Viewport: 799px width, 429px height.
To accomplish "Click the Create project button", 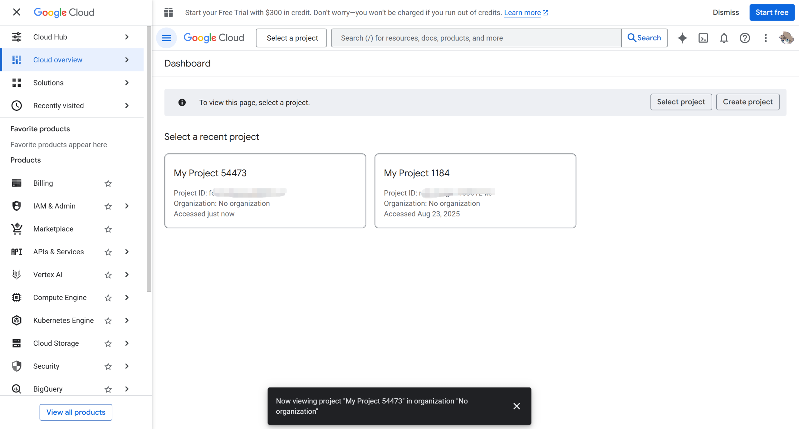I will click(748, 102).
